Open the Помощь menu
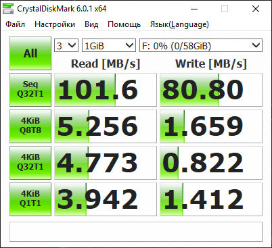The height and width of the screenshot is (248, 272). point(124,24)
